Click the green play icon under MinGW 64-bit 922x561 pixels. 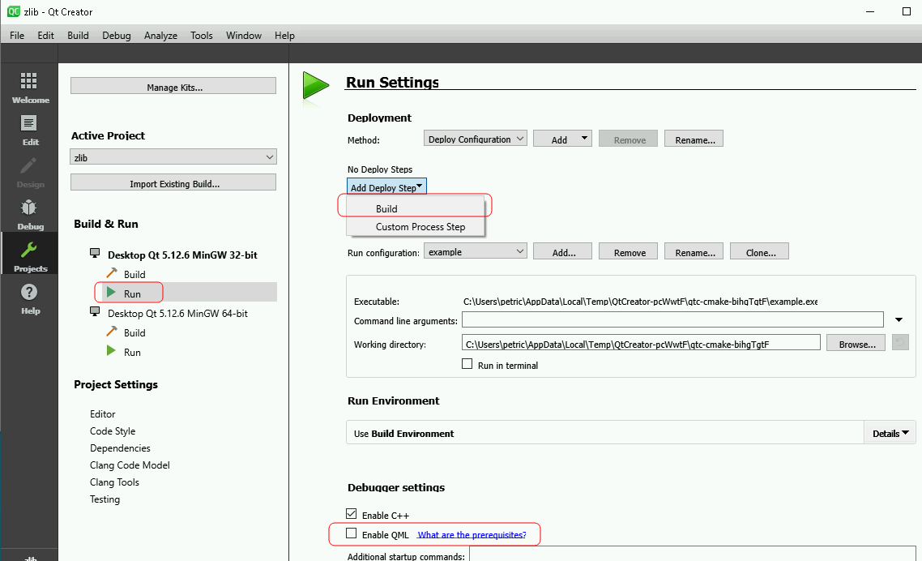click(110, 351)
